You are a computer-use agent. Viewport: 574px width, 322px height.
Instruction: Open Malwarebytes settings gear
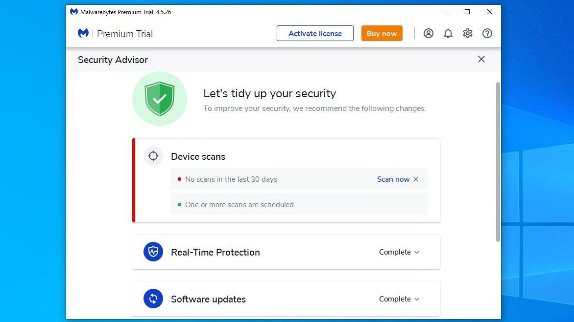(468, 33)
